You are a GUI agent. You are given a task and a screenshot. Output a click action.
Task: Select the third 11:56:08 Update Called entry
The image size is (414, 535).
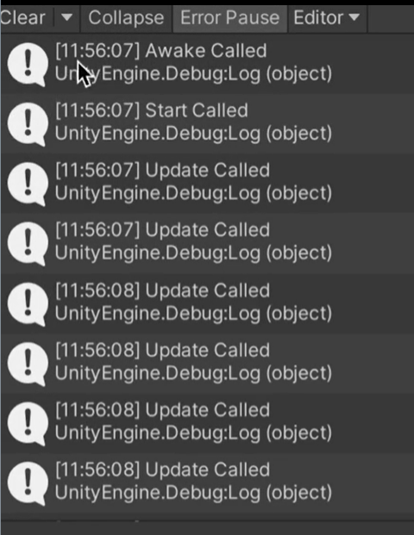(207, 423)
